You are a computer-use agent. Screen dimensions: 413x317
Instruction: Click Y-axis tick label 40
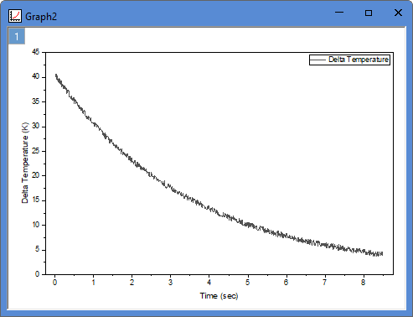click(x=36, y=76)
